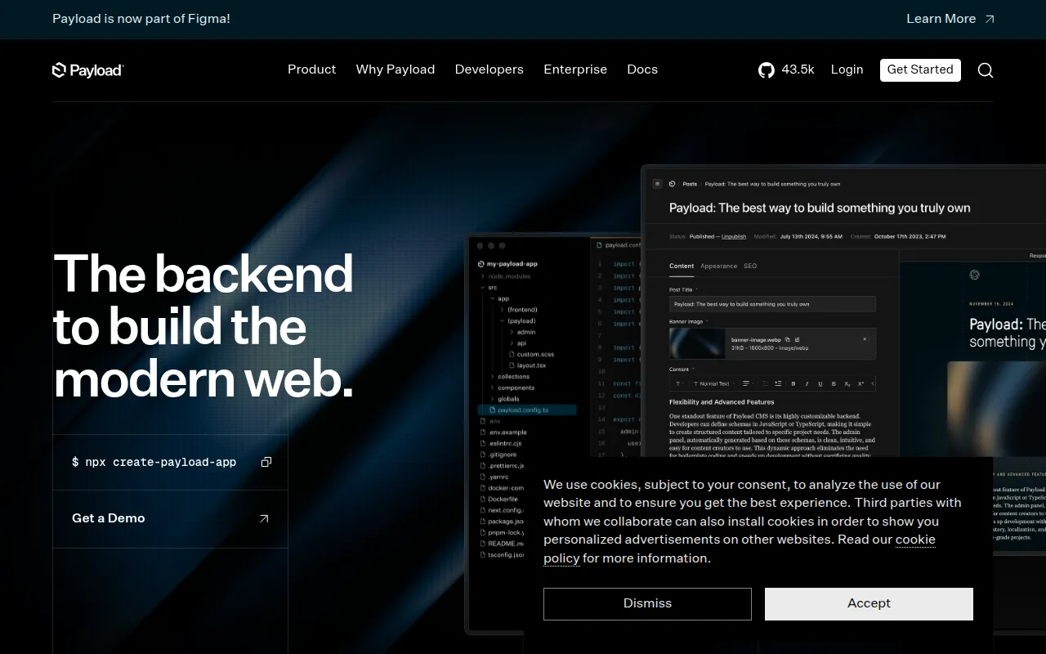Click the 43.5k GitHub star count

798,69
